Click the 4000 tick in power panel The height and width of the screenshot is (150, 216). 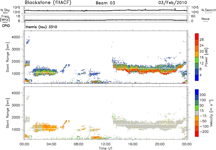tap(16, 37)
